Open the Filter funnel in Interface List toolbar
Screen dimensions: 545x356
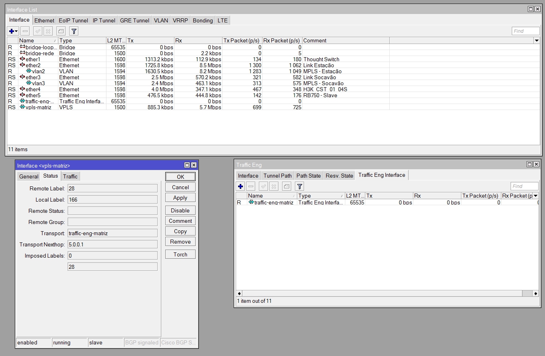(74, 31)
